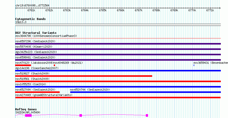
Task: Open variant nsv1055253 (Coe2014) label
Action: point(31,84)
